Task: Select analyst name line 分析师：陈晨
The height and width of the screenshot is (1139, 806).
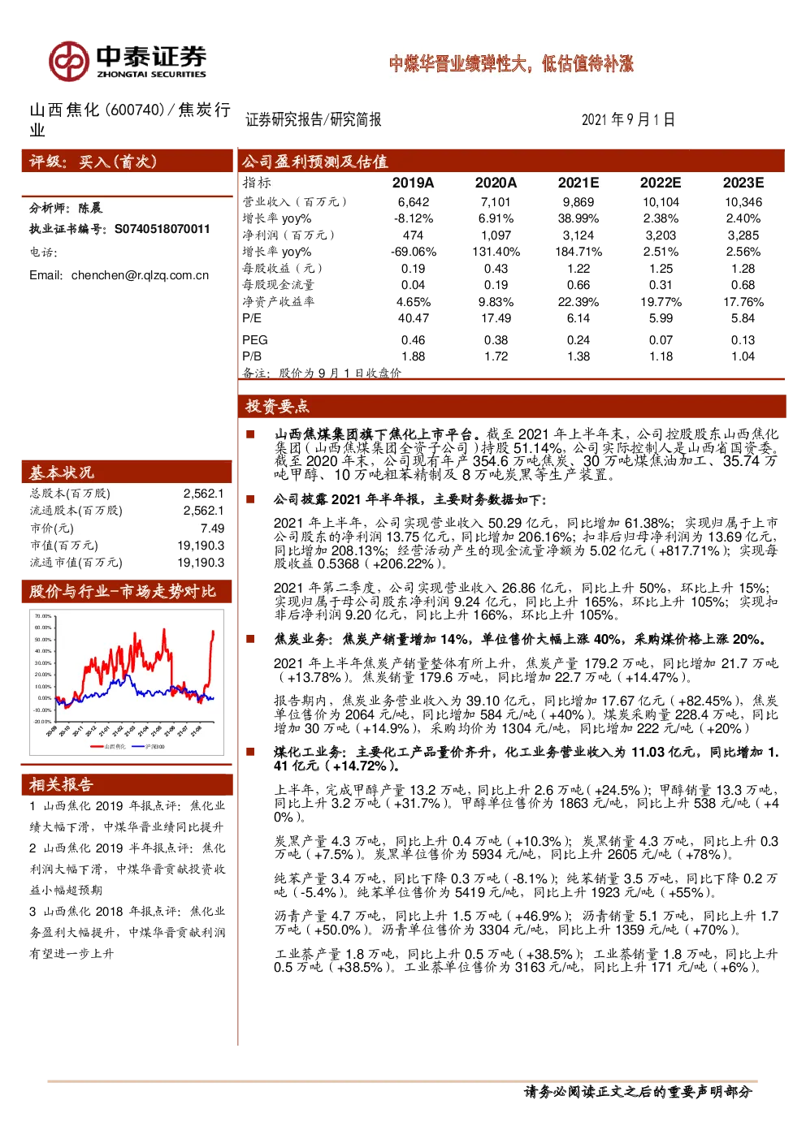Action: click(66, 209)
